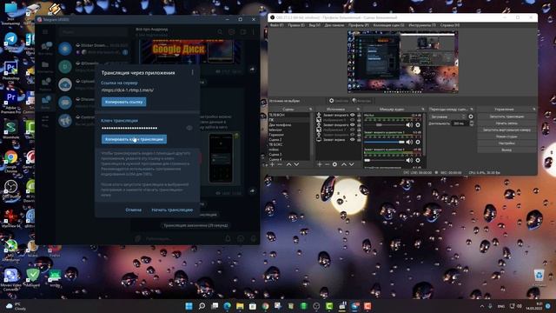Toggle visibility of Захват экрана source
The width and height of the screenshot is (556, 313).
(x=353, y=140)
